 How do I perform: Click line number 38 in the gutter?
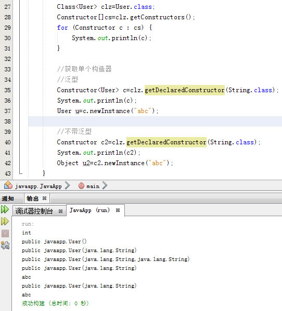click(7, 121)
